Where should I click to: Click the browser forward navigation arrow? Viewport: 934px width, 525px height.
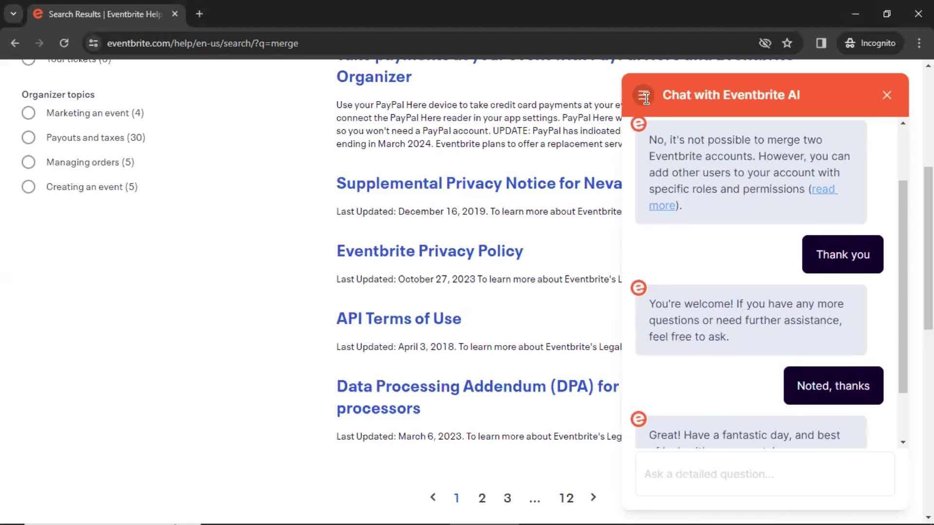tap(38, 43)
